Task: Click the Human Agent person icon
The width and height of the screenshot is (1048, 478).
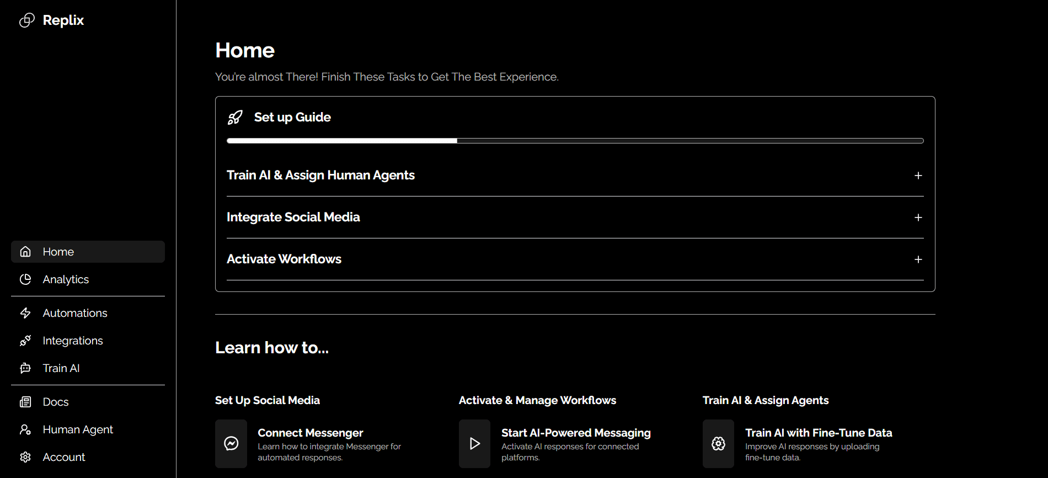Action: [25, 429]
